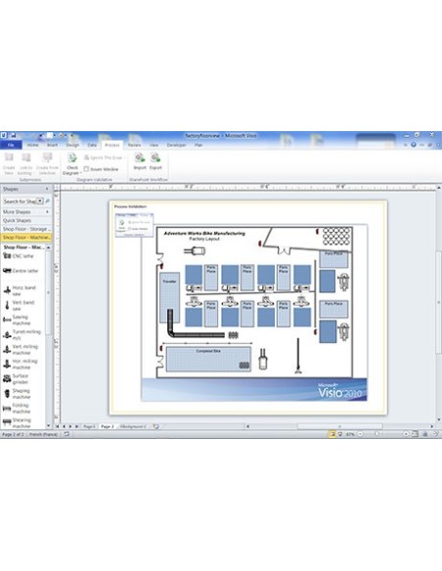Open the Page-1 sheet tab

tap(89, 426)
